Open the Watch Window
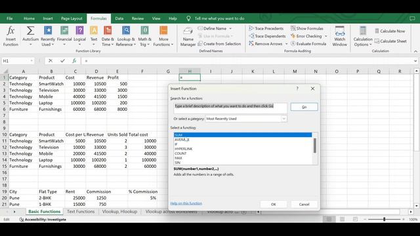The height and width of the screenshot is (236, 420). point(340,37)
